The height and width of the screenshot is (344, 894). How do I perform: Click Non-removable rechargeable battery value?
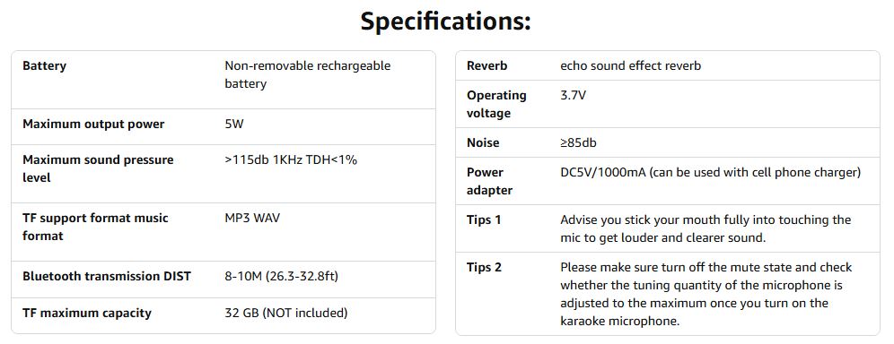(x=308, y=74)
